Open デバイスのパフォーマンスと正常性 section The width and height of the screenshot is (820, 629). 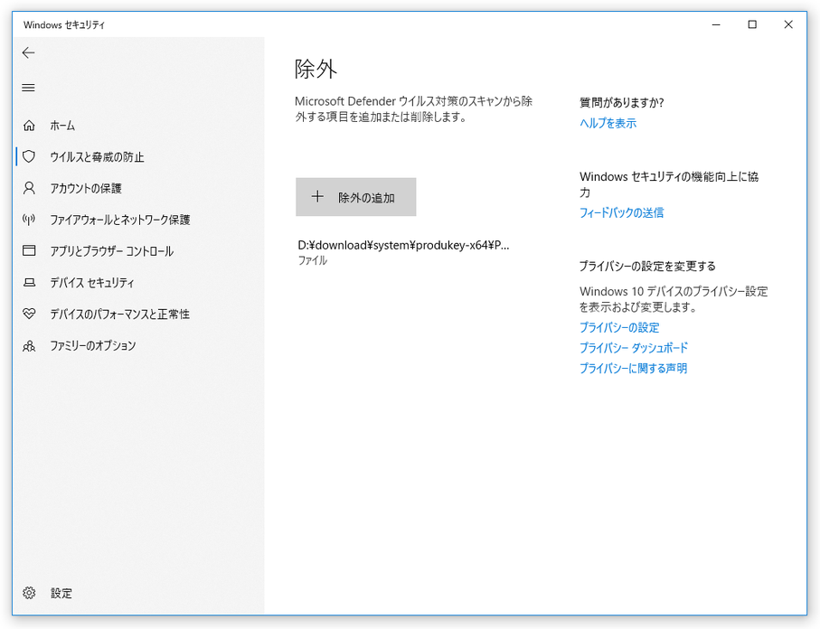(x=119, y=314)
